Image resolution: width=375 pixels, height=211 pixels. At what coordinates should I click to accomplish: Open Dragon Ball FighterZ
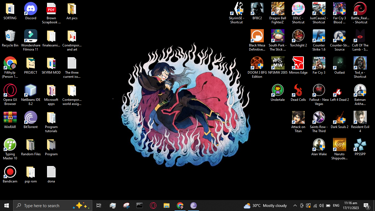278,13
